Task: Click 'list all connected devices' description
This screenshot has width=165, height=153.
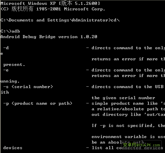Action: (x=127, y=148)
